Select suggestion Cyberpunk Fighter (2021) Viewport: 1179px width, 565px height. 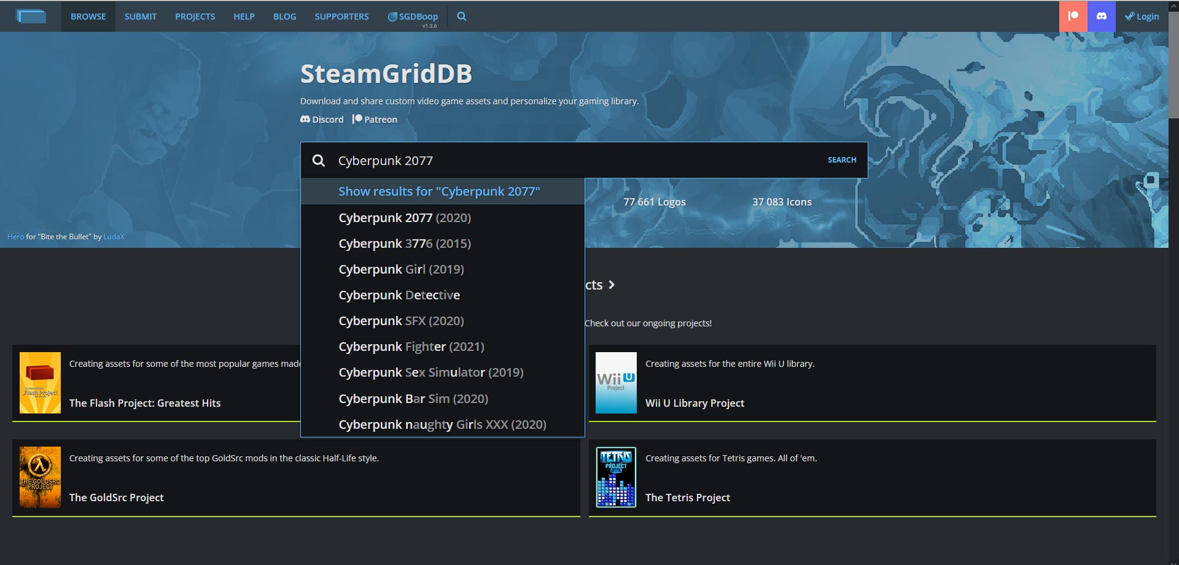(x=443, y=347)
